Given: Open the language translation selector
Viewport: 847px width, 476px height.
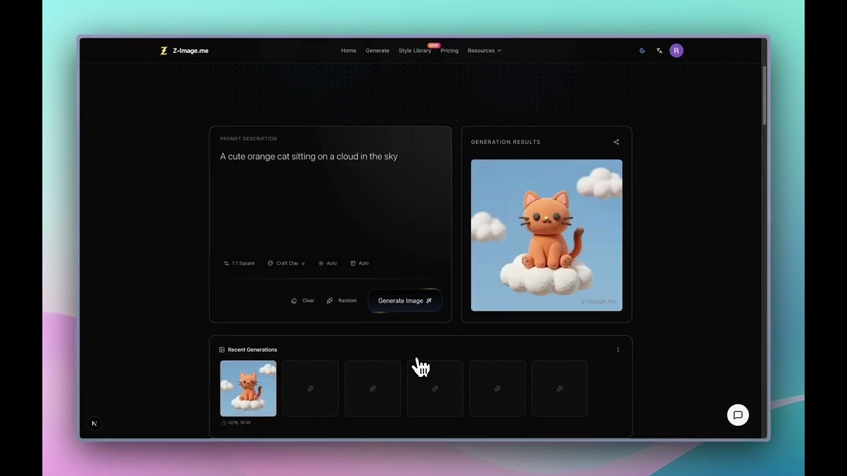Looking at the screenshot, I should pos(659,51).
